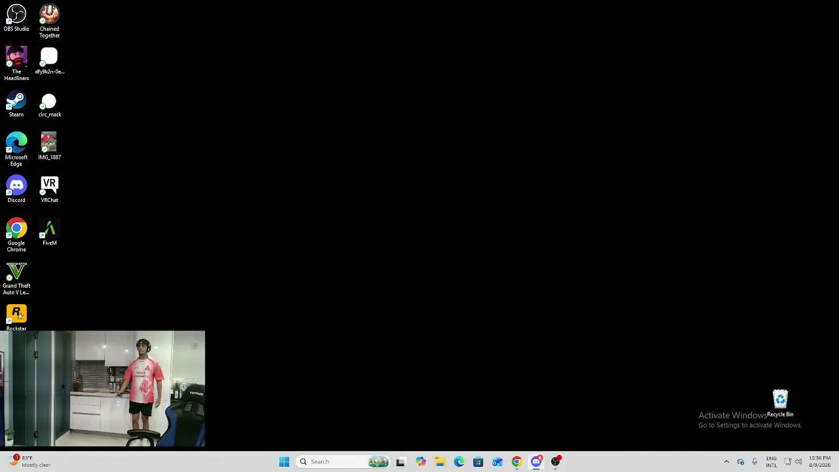Select Rockstar launcher desktop icon
Screen dimensions: 839x472
click(16, 318)
